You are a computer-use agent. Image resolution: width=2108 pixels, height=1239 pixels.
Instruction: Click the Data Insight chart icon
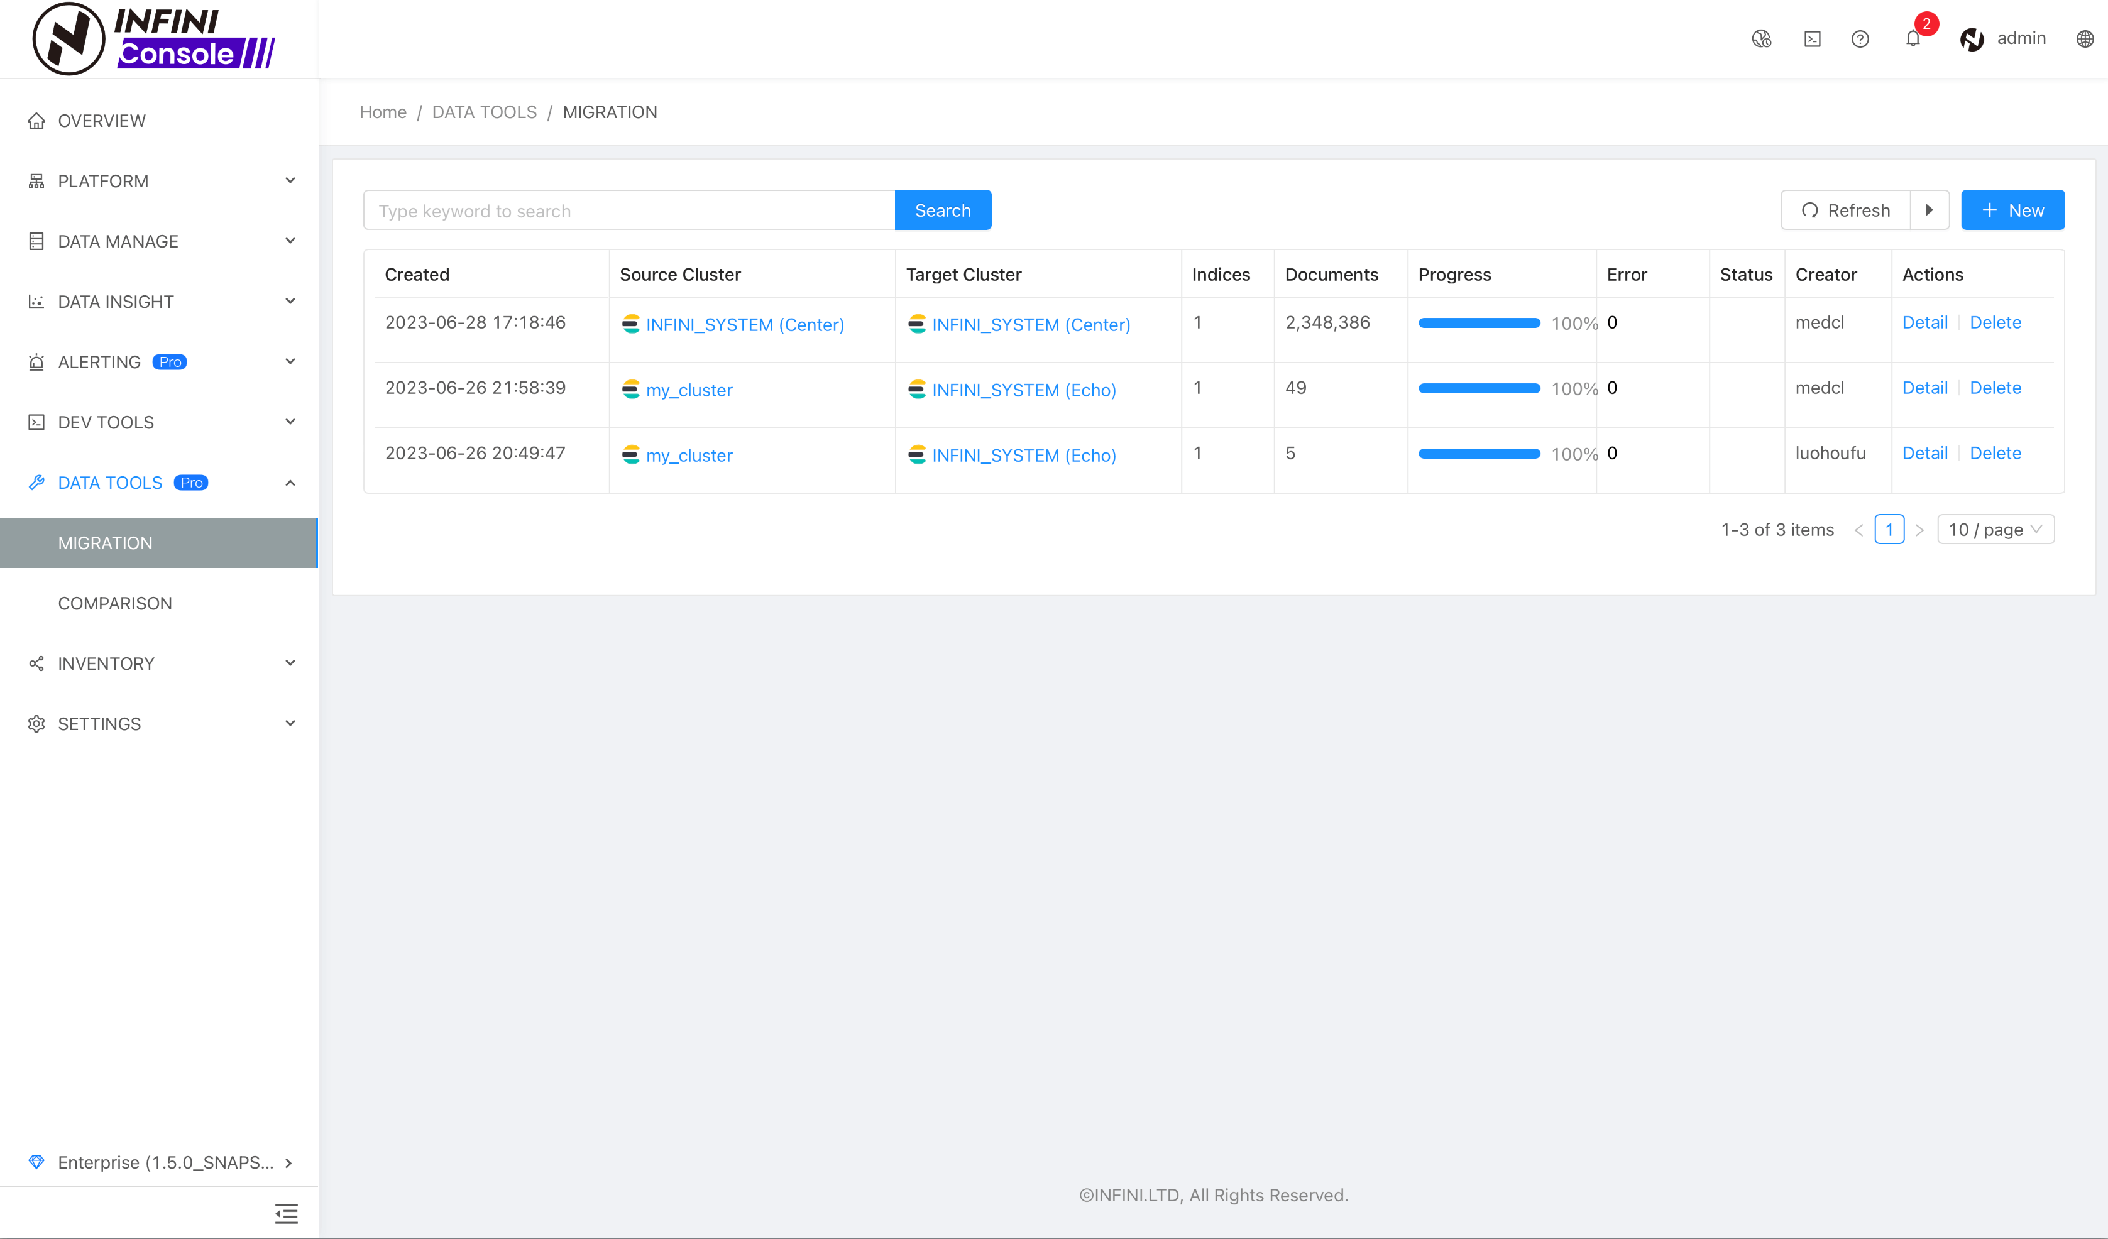click(36, 301)
